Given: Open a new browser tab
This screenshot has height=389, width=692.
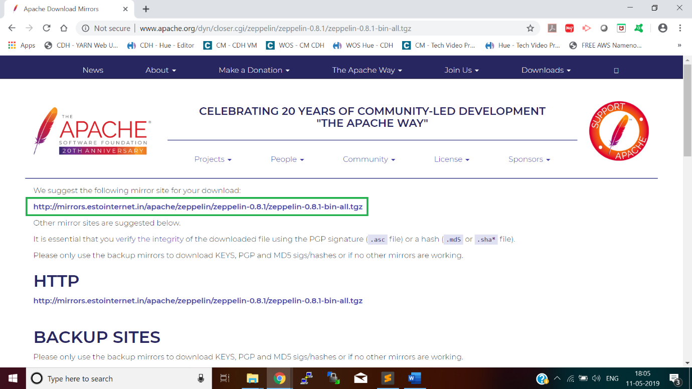Looking at the screenshot, I should click(x=146, y=9).
